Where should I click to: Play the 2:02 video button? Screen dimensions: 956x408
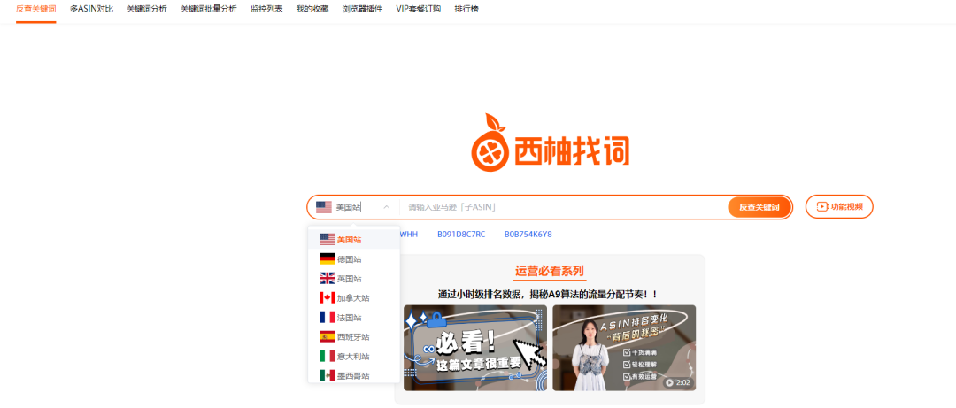679,382
